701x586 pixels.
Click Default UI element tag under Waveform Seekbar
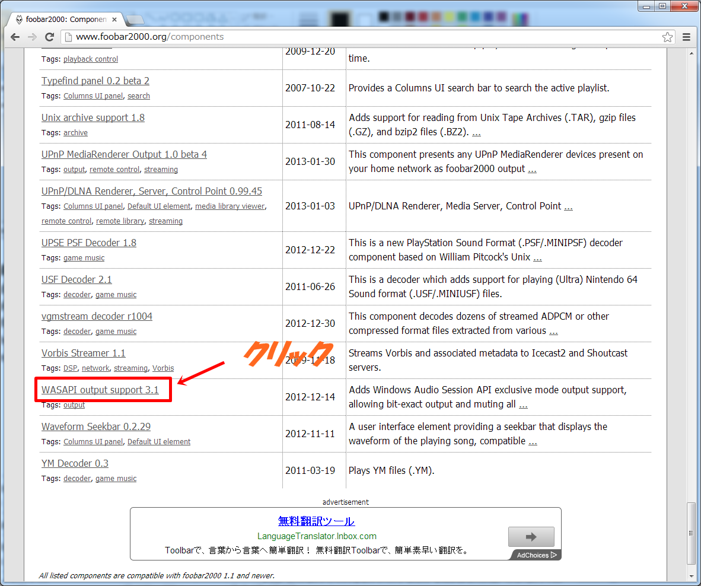point(159,441)
